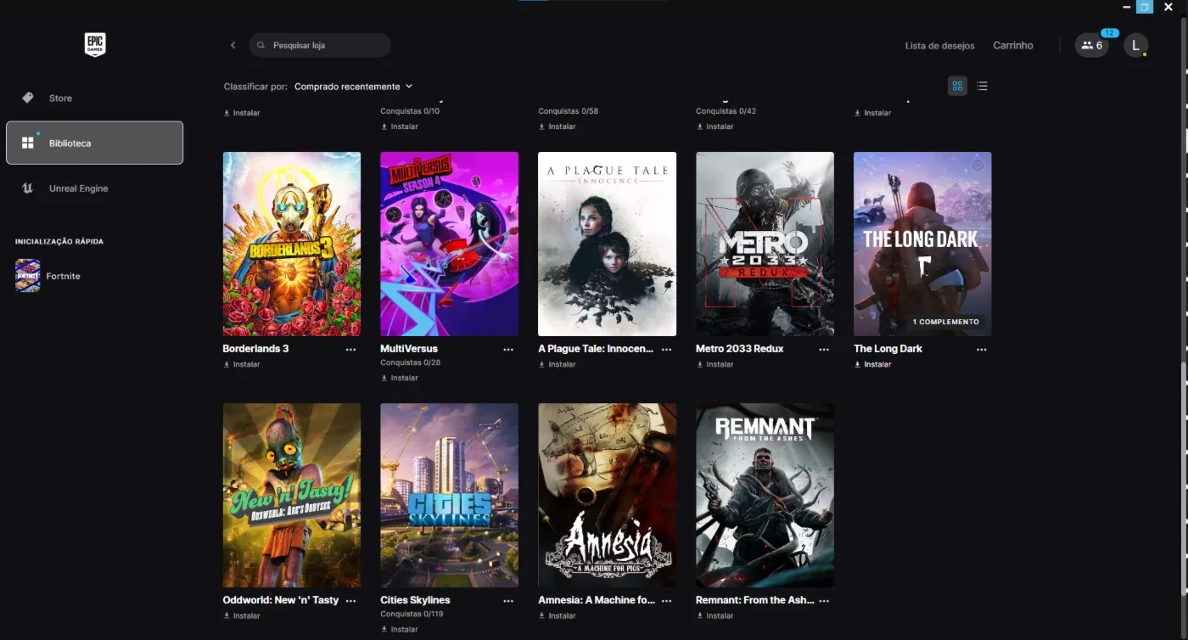Click the Pesquisar loja search field
Screen dimensions: 1188x640
tap(320, 45)
